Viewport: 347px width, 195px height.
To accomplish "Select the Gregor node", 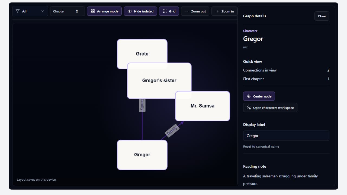I will pyautogui.click(x=142, y=155).
